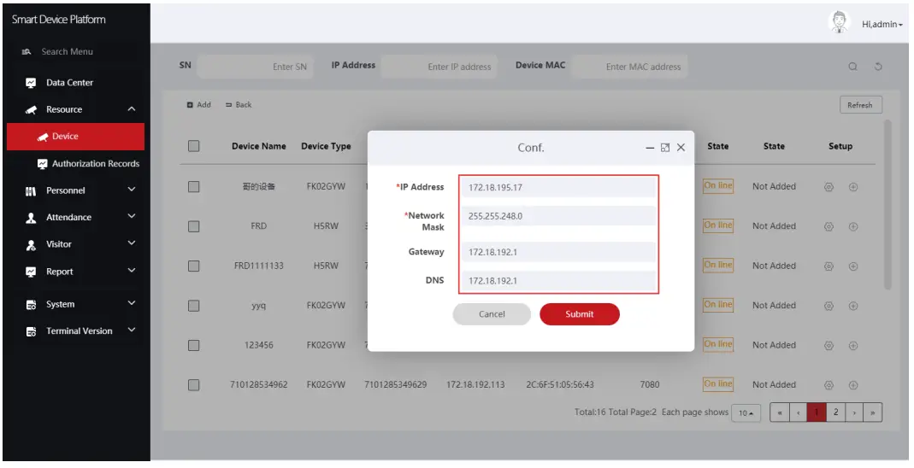Collapse the Resource menu chevron
Image resolution: width=914 pixels, height=468 pixels.
(132, 108)
